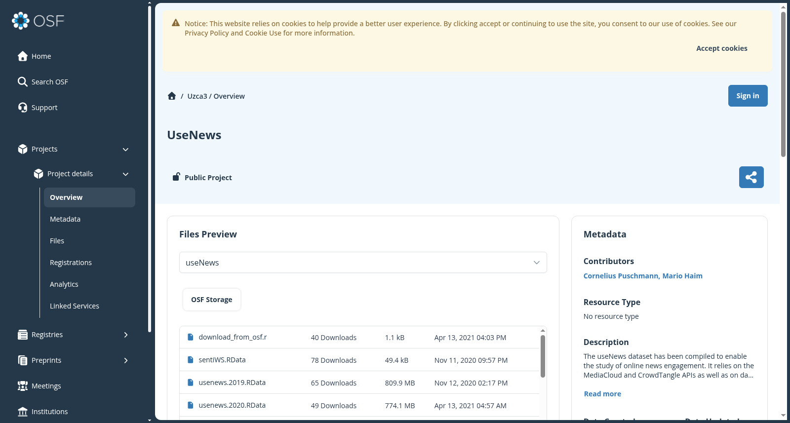Open contributor Mario Haim's profile

click(x=682, y=276)
